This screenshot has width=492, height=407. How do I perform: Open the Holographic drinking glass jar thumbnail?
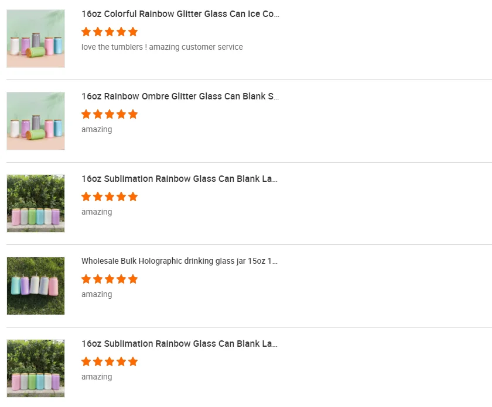pyautogui.click(x=36, y=286)
